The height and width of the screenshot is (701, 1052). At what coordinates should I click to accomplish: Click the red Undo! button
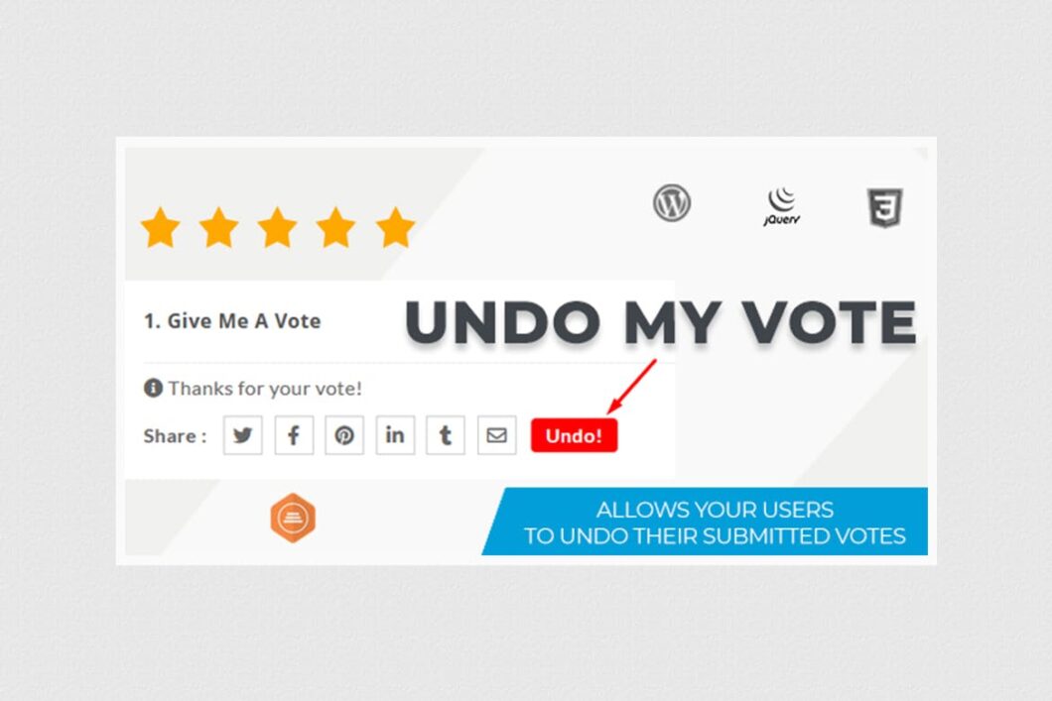(574, 434)
